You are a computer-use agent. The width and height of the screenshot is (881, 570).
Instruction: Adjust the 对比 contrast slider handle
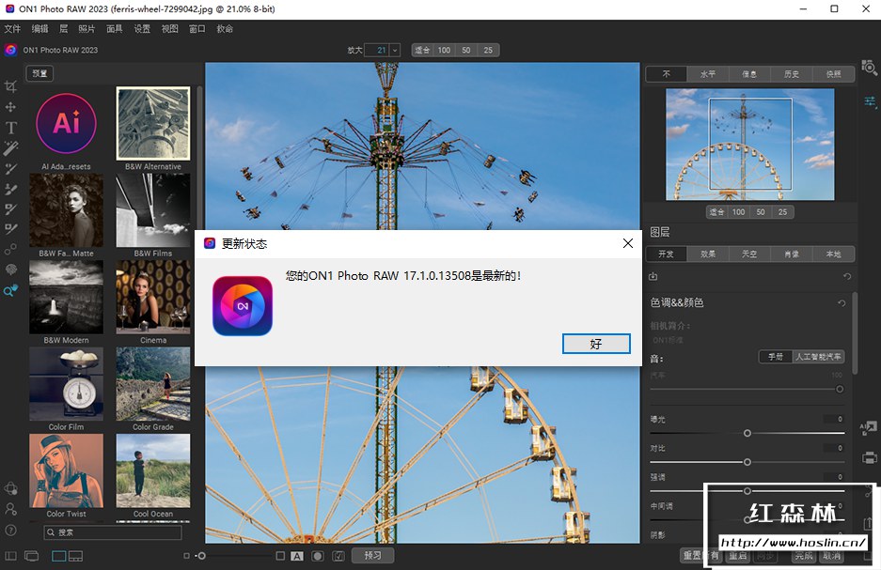pos(747,462)
